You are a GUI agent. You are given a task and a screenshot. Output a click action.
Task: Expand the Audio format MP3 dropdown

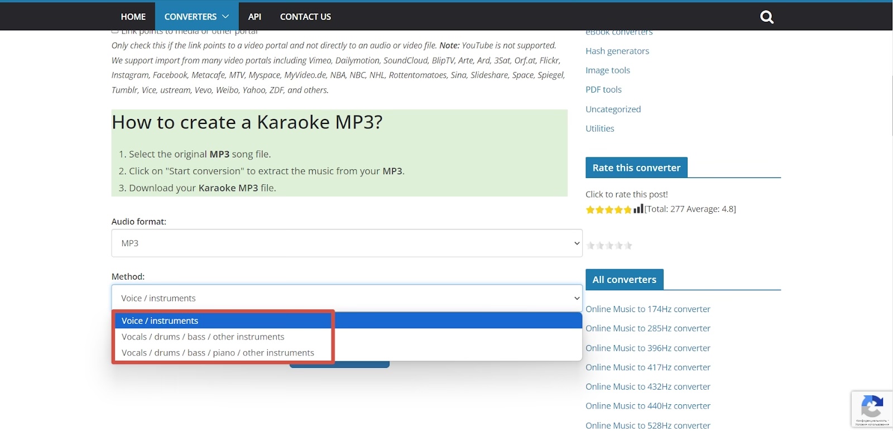coord(346,243)
